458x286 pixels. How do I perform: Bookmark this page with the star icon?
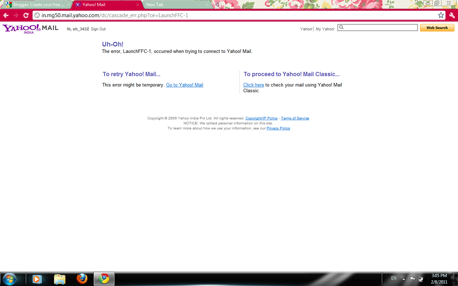[x=441, y=15]
